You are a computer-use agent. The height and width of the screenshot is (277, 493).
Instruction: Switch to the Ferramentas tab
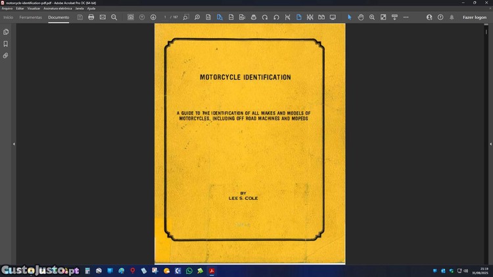(x=30, y=17)
